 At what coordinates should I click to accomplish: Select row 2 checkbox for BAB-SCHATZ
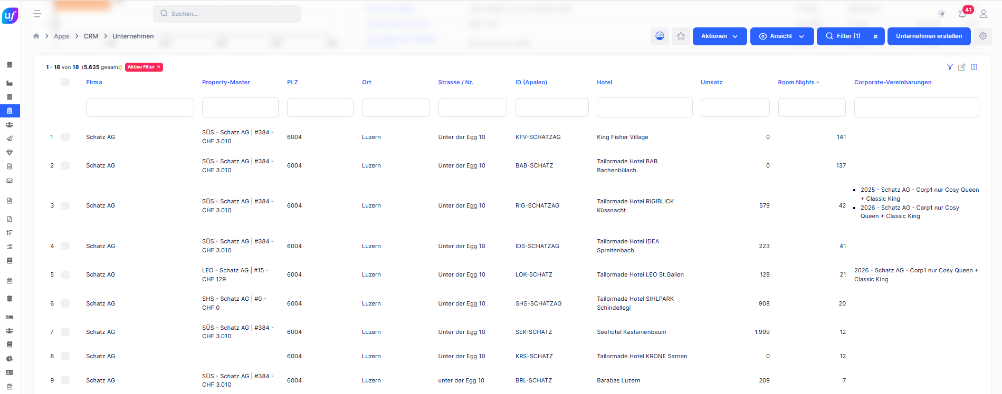pos(65,165)
